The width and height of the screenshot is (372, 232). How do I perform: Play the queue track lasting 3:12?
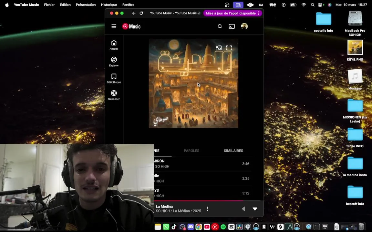tap(202, 193)
